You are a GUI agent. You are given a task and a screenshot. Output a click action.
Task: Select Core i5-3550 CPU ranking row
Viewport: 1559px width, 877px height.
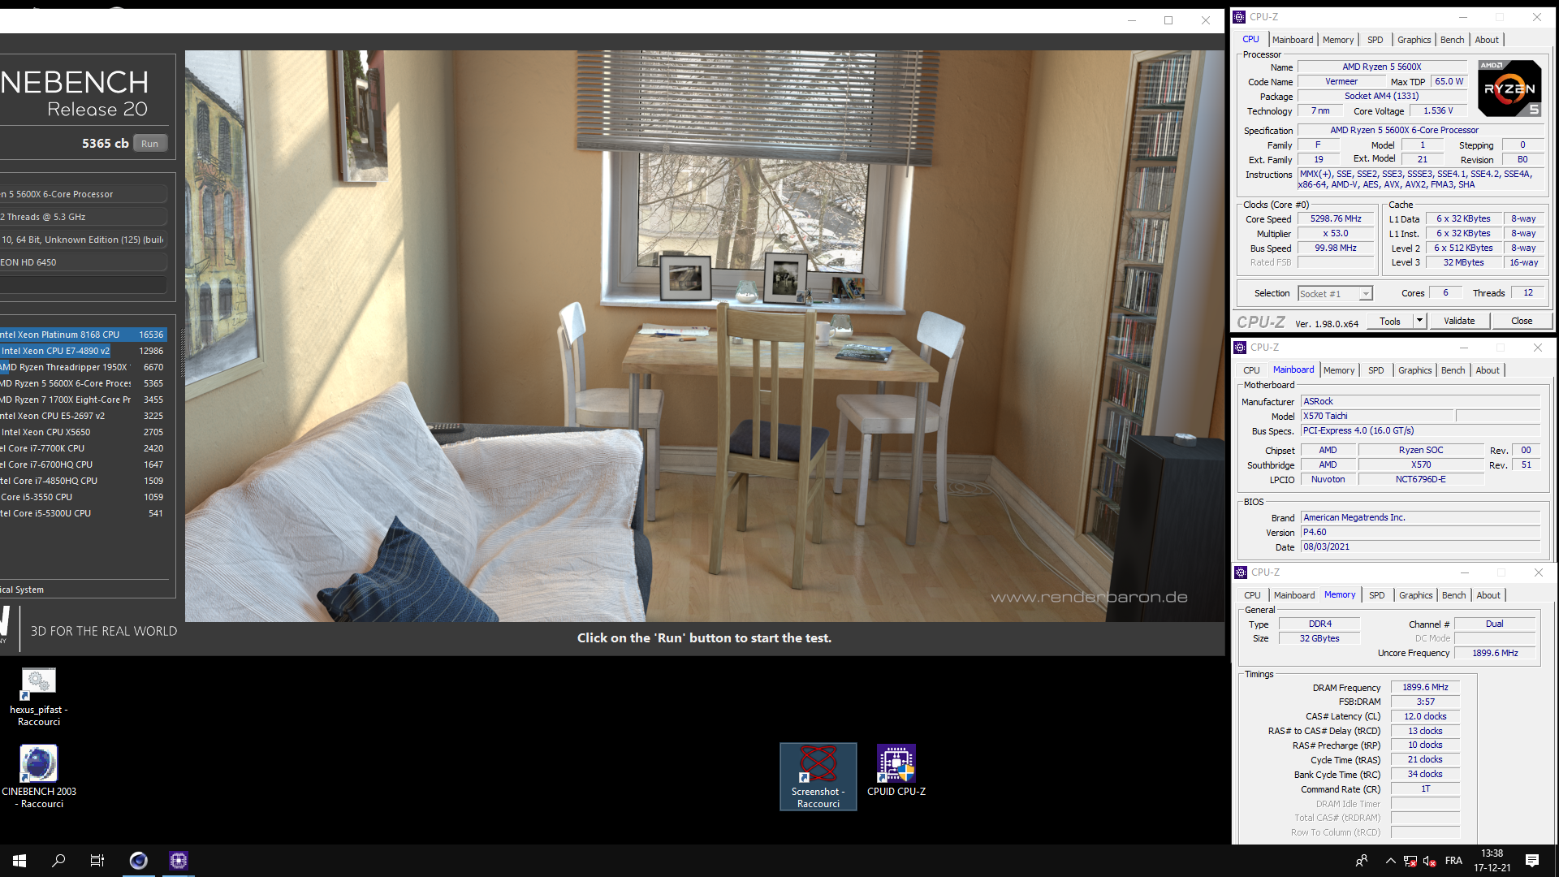(84, 497)
